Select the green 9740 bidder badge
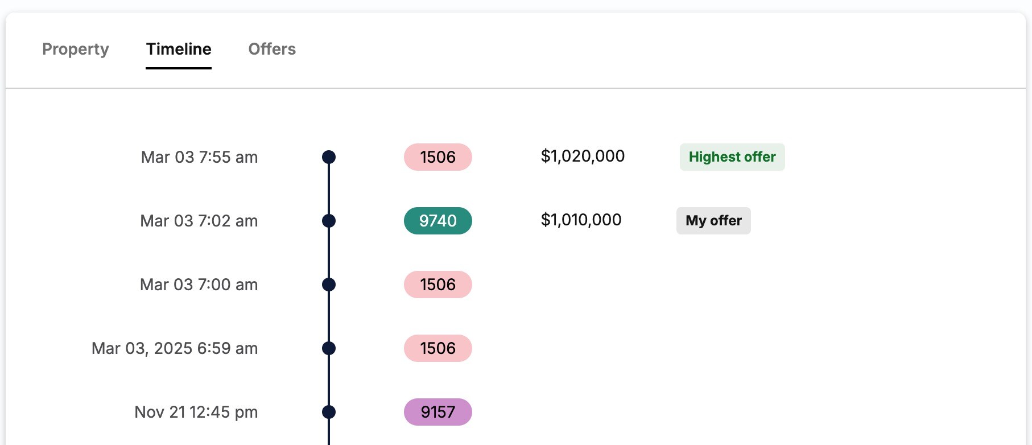Viewport: 1032px width, 445px height. 437,221
